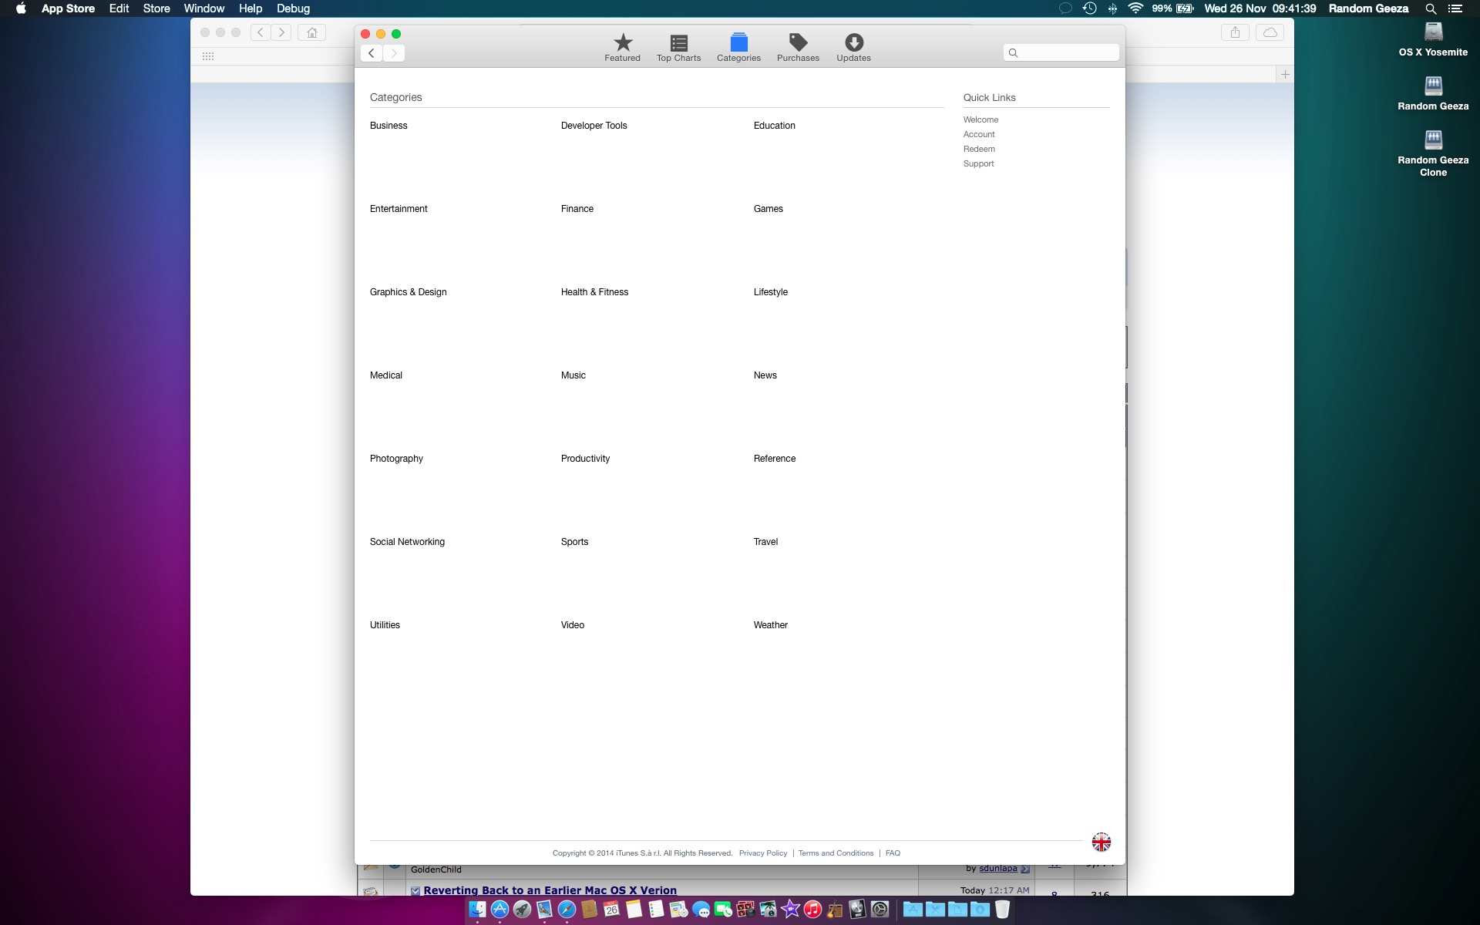Screen dimensions: 1480x925
Task: Show Safari favorites grid icon
Action: [x=207, y=56]
